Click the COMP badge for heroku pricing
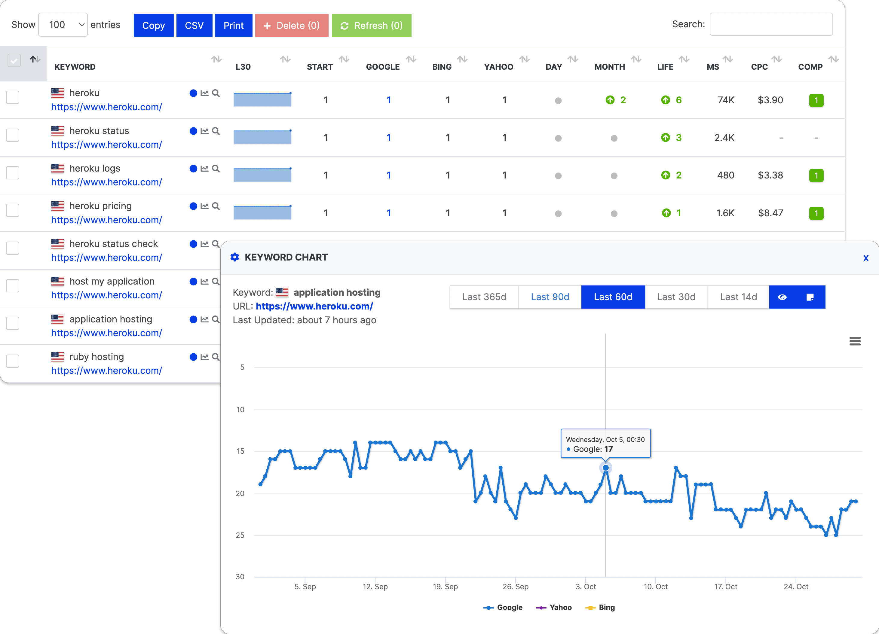 (816, 213)
